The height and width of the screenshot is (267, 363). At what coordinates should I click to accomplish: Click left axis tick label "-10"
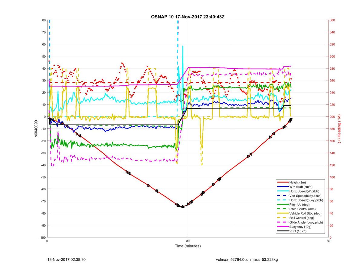(43, 129)
